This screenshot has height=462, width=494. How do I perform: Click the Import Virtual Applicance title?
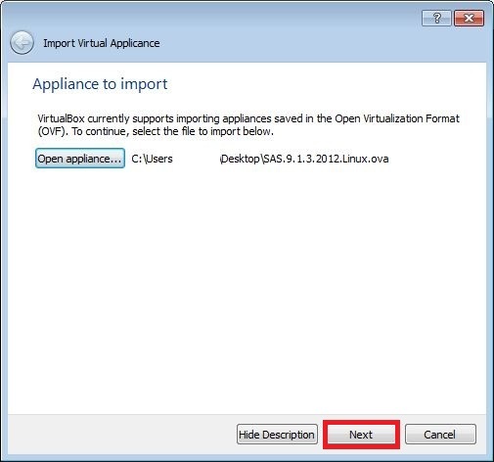coord(102,43)
